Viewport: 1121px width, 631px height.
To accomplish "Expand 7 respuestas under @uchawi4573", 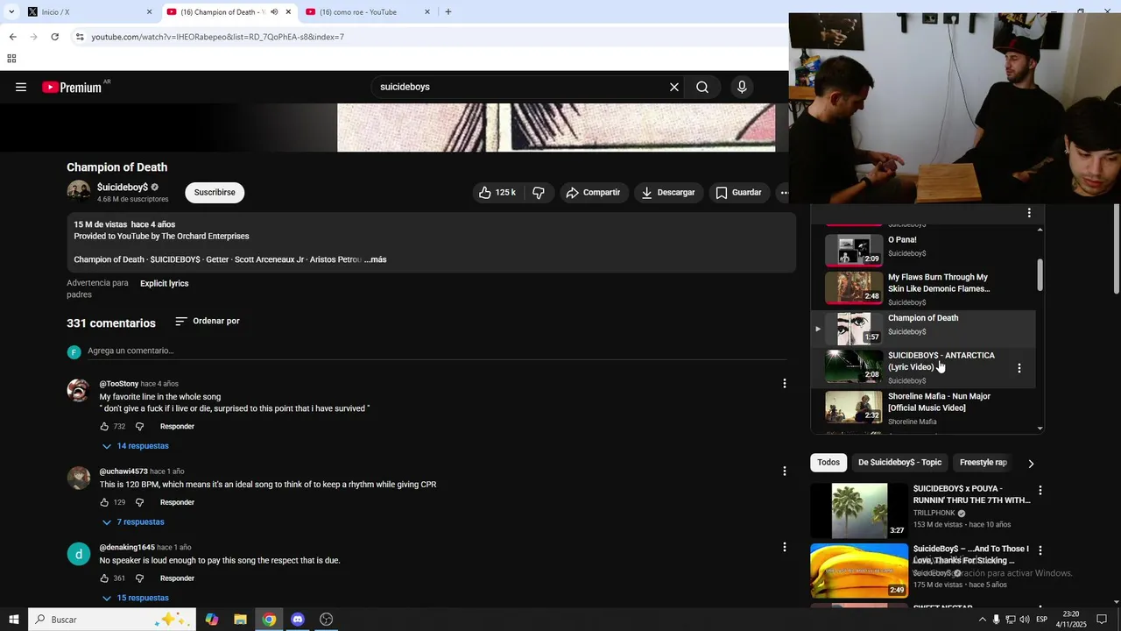I will 133,522.
